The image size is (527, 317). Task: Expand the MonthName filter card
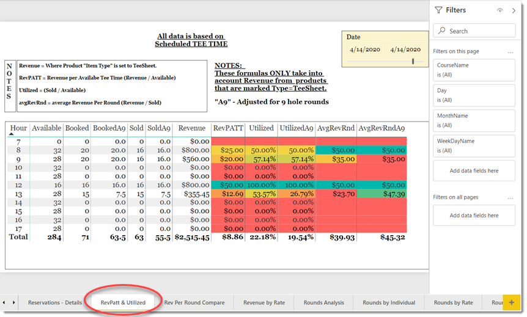coord(474,120)
